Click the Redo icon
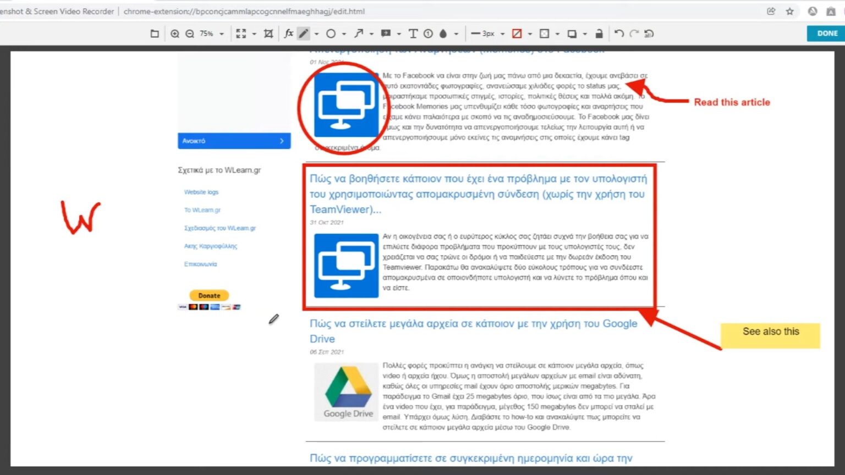This screenshot has height=475, width=845. point(633,34)
